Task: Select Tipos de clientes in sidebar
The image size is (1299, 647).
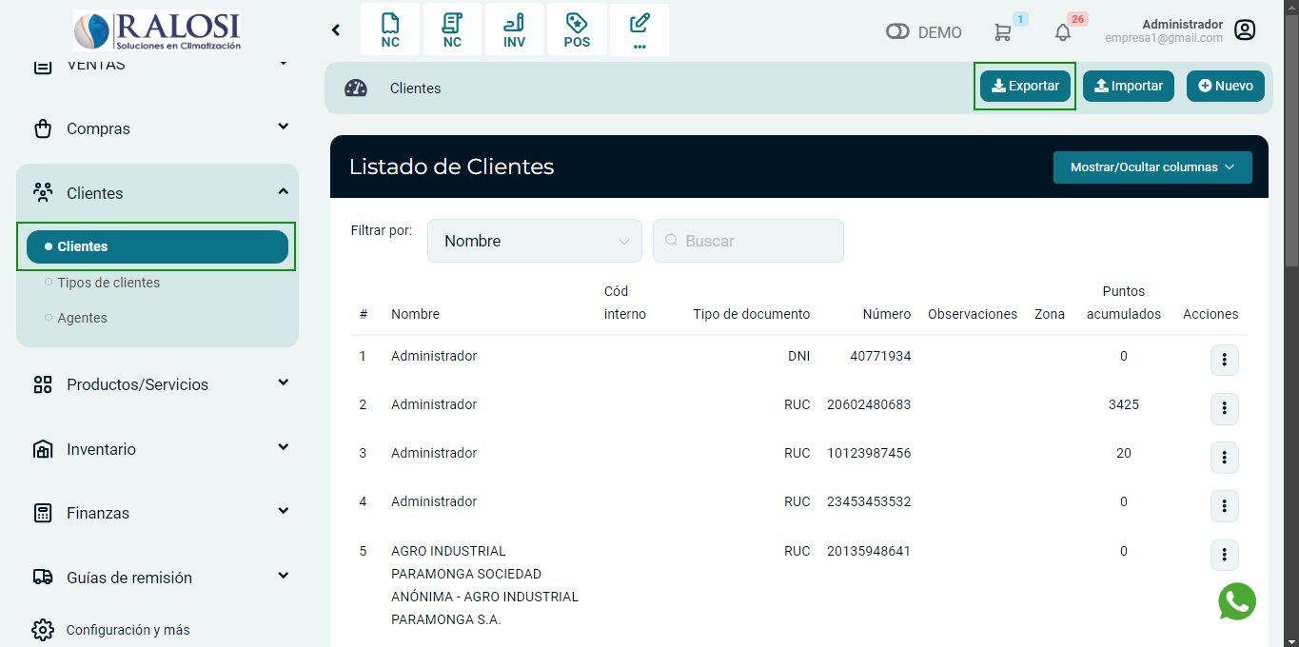Action: [x=108, y=283]
